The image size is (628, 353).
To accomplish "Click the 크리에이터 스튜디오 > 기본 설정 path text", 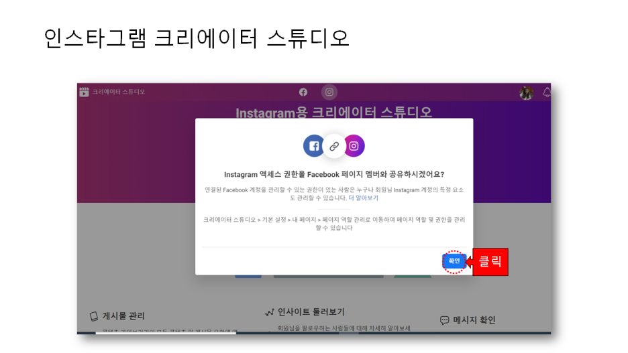I will [x=334, y=224].
